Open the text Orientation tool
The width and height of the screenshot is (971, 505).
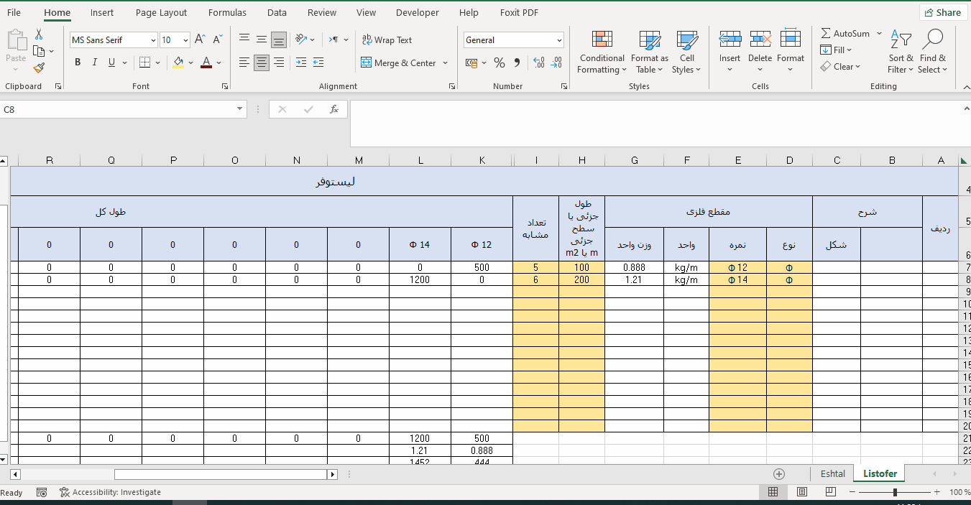pyautogui.click(x=301, y=40)
